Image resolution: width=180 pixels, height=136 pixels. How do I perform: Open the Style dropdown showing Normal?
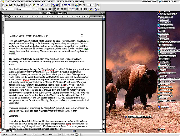coord(15,9)
